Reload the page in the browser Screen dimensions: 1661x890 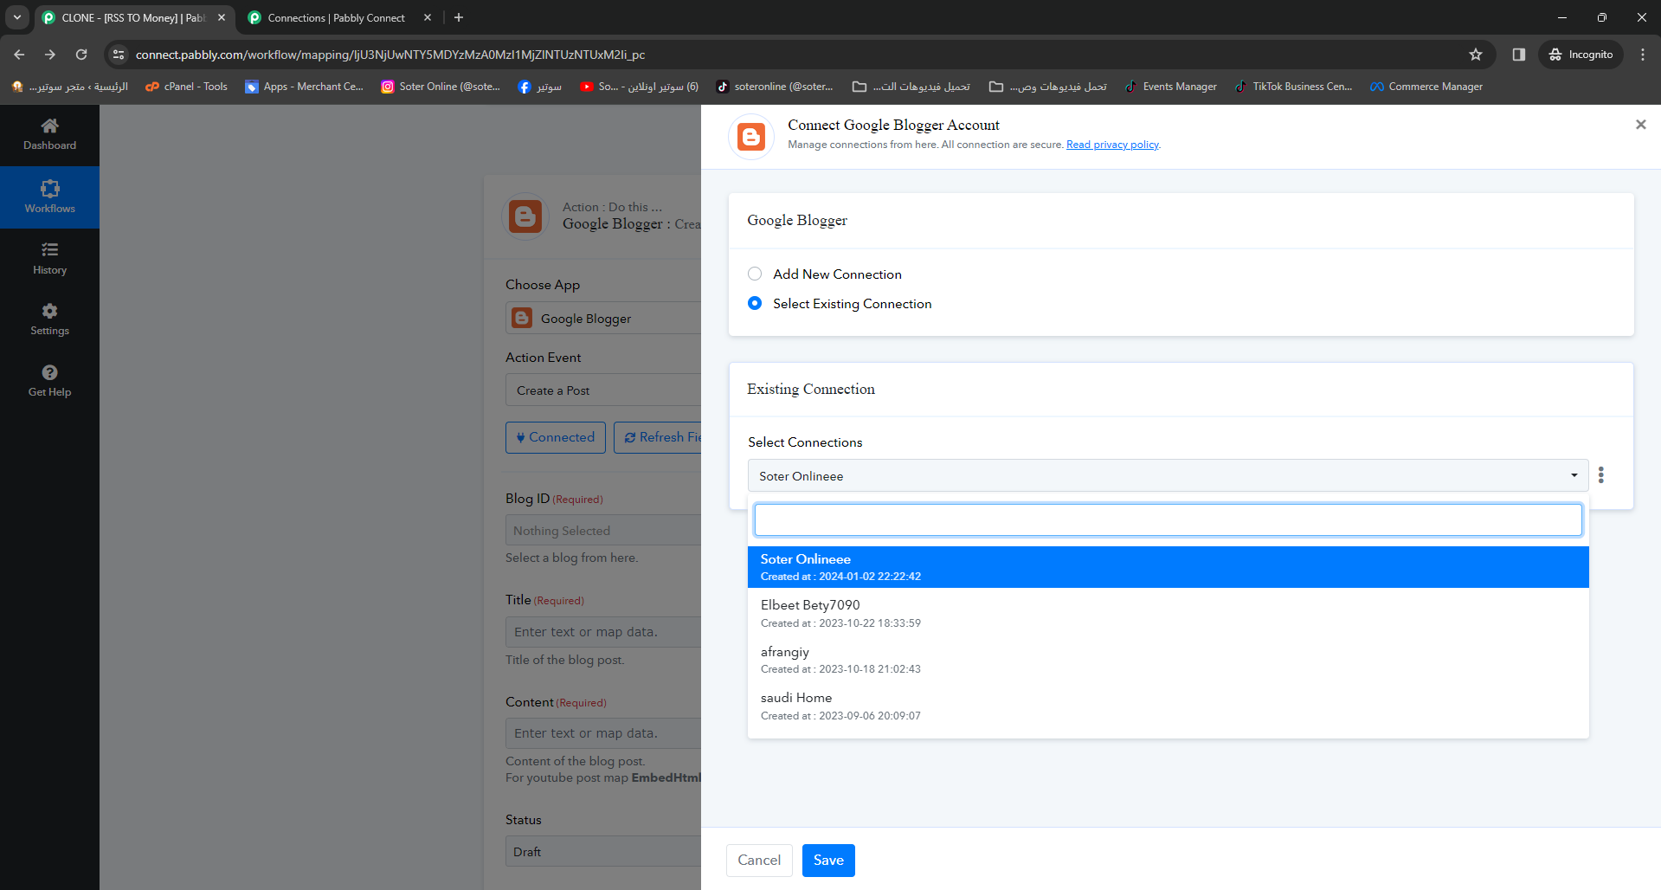pos(81,55)
